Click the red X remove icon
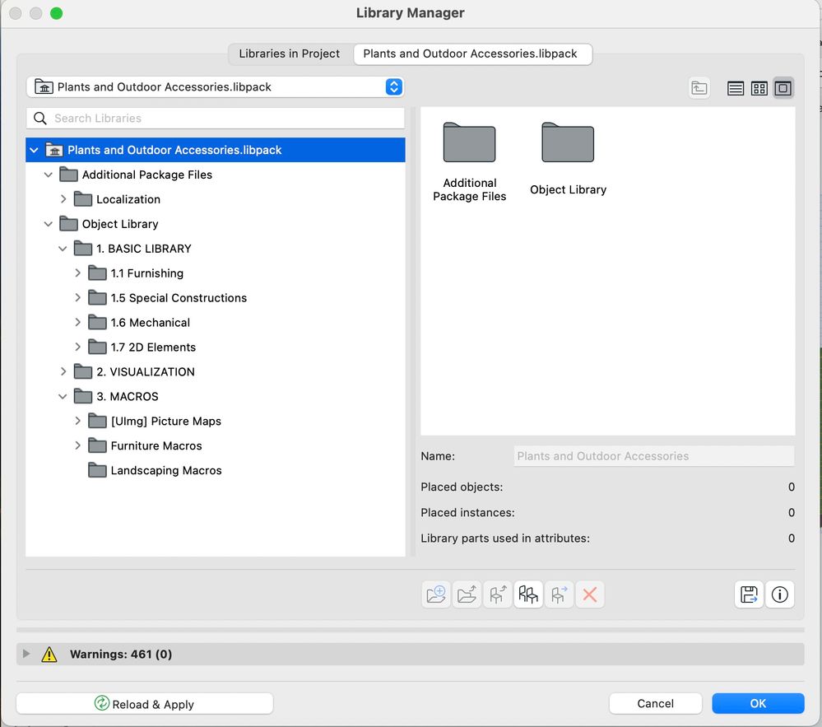The width and height of the screenshot is (822, 727). tap(590, 594)
